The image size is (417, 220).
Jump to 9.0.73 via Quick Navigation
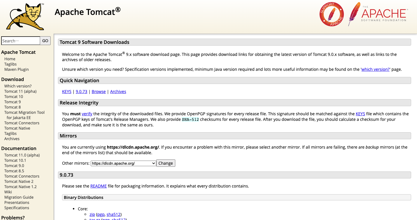[x=82, y=92]
